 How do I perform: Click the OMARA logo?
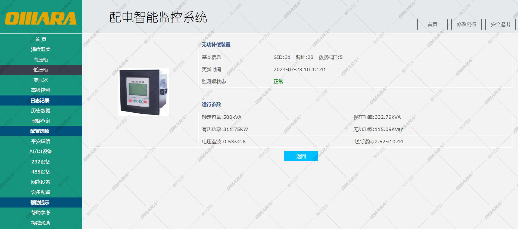pos(41,18)
